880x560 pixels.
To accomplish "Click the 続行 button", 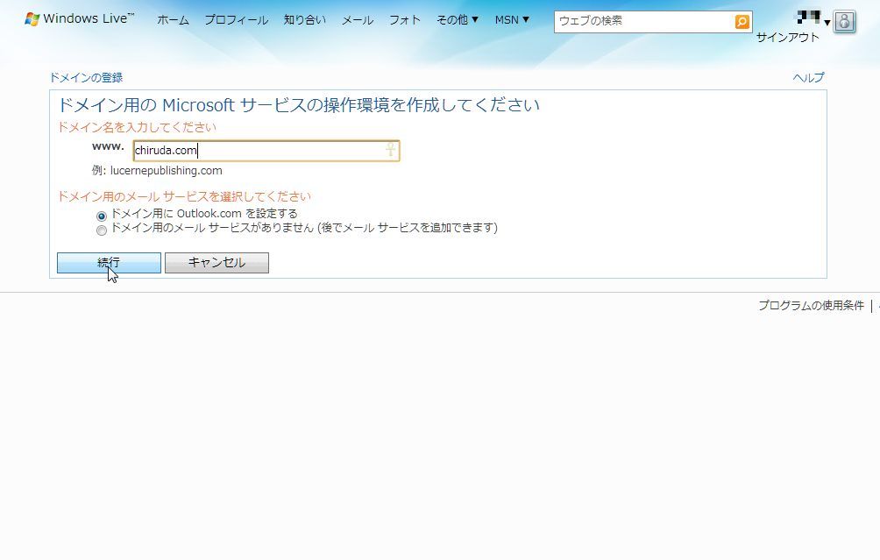I will 109,263.
